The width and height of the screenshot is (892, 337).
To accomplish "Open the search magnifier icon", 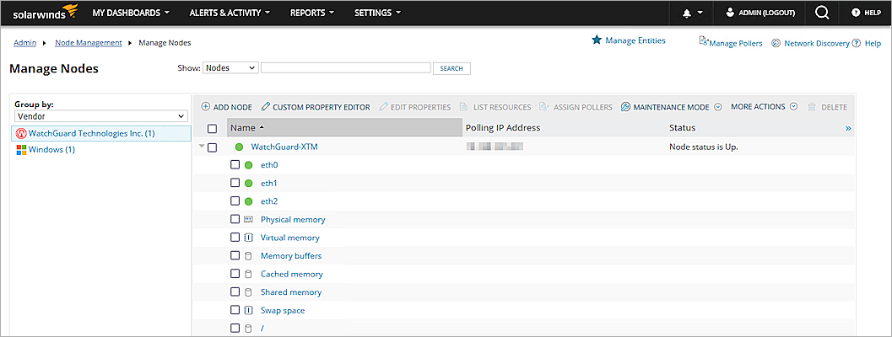I will [x=822, y=13].
